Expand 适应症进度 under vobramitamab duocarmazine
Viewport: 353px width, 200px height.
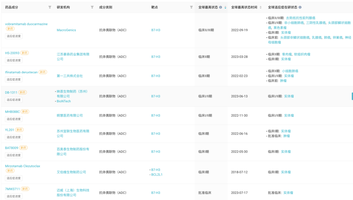pyautogui.click(x=14, y=36)
